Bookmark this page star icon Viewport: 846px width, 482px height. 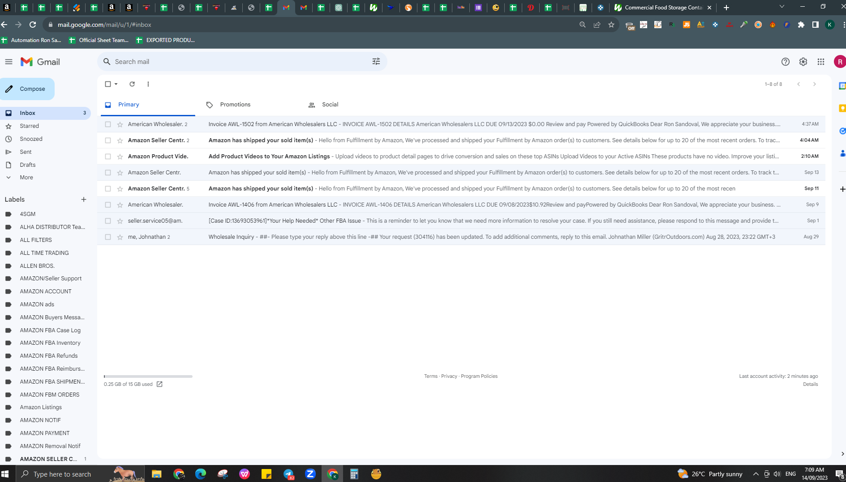coord(611,25)
